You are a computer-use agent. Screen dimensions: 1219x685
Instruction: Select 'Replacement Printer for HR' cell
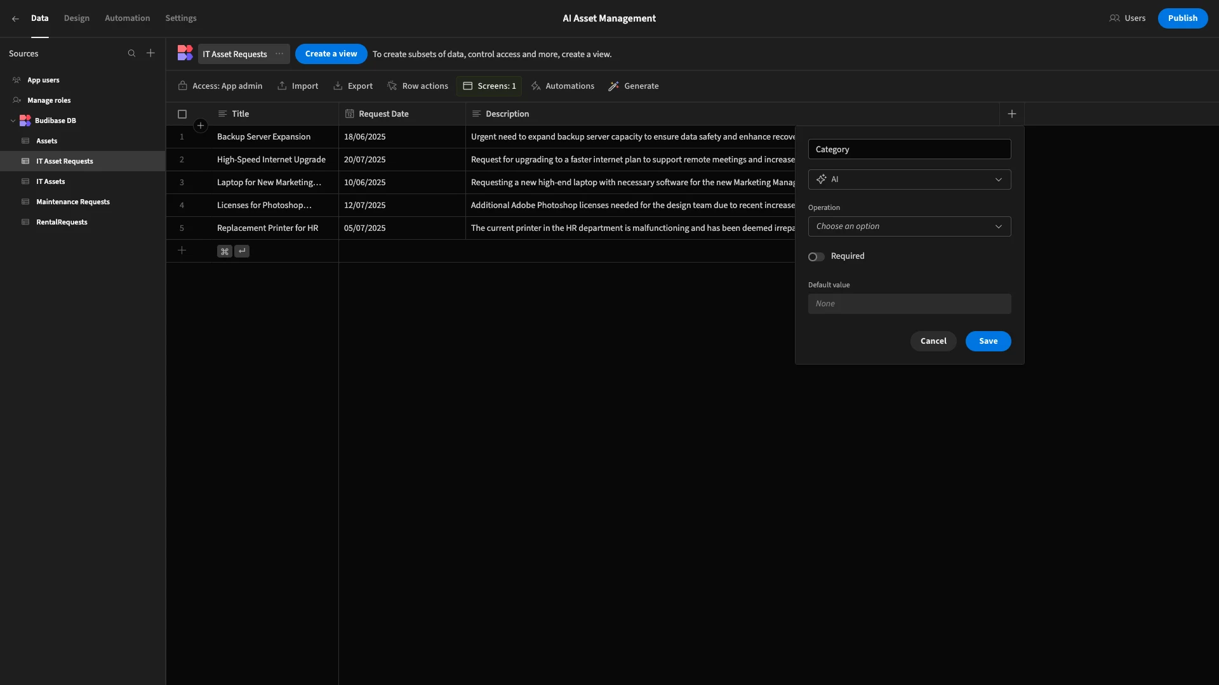275,228
